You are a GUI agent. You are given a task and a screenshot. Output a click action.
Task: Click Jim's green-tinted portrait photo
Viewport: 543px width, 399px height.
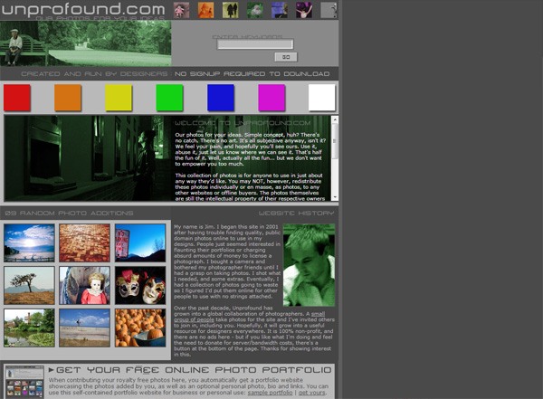[x=309, y=265]
